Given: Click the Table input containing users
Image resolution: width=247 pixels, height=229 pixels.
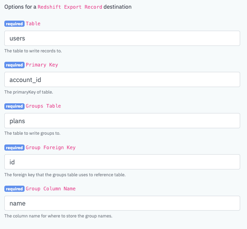Looking at the screenshot, I should coord(122,38).
